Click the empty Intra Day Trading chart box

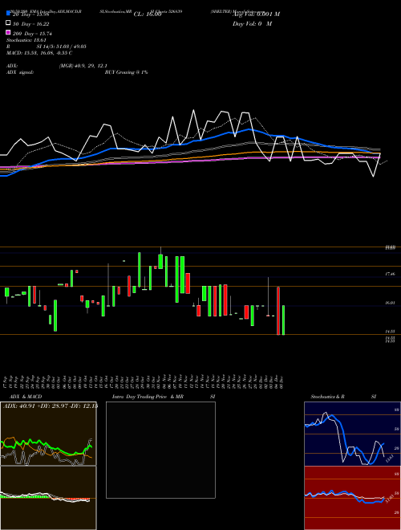160,450
